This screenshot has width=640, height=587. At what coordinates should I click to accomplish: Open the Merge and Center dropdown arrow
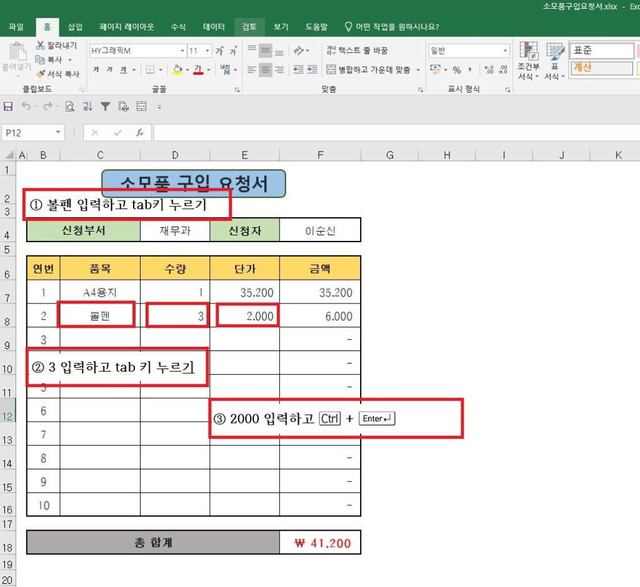(418, 70)
